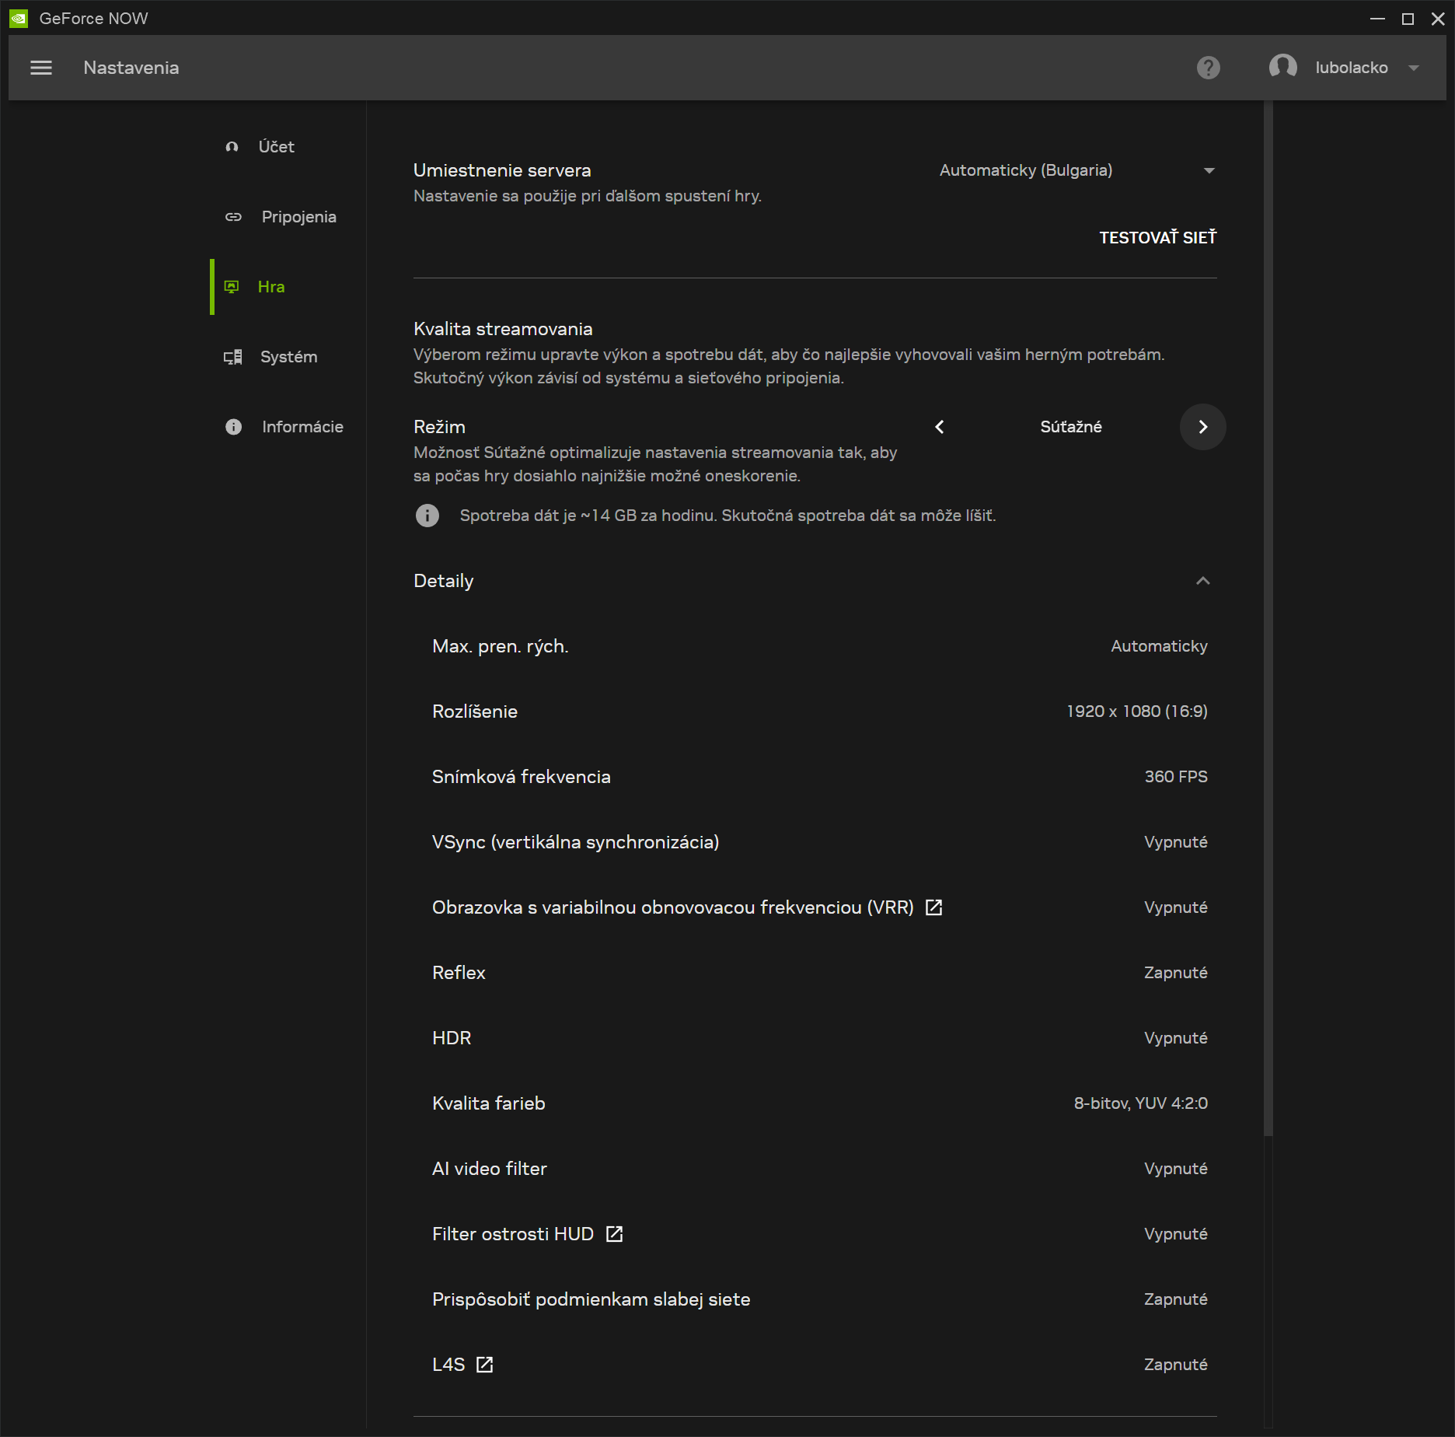Viewport: 1455px width, 1437px height.
Task: Open the Účet settings section
Action: (x=276, y=147)
